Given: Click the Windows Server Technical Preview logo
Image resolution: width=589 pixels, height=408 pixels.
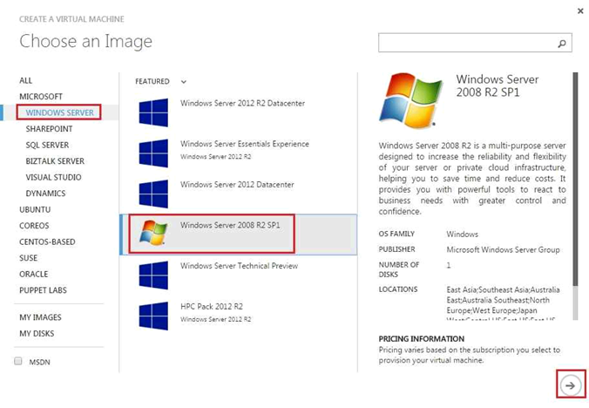Looking at the screenshot, I should pyautogui.click(x=153, y=275).
